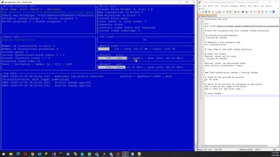Click the Copy icon in Notepad++ toolbar
This screenshot has height=157, width=280.
click(227, 12)
